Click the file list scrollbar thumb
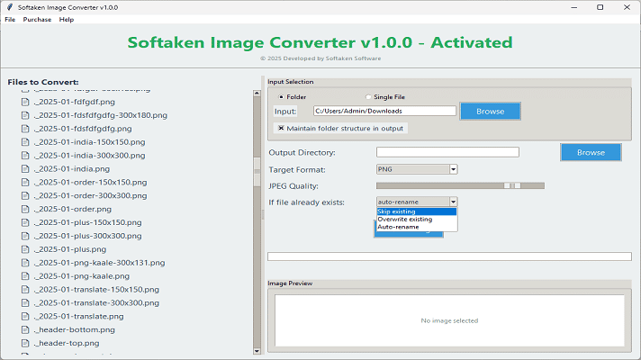 pos(257,172)
